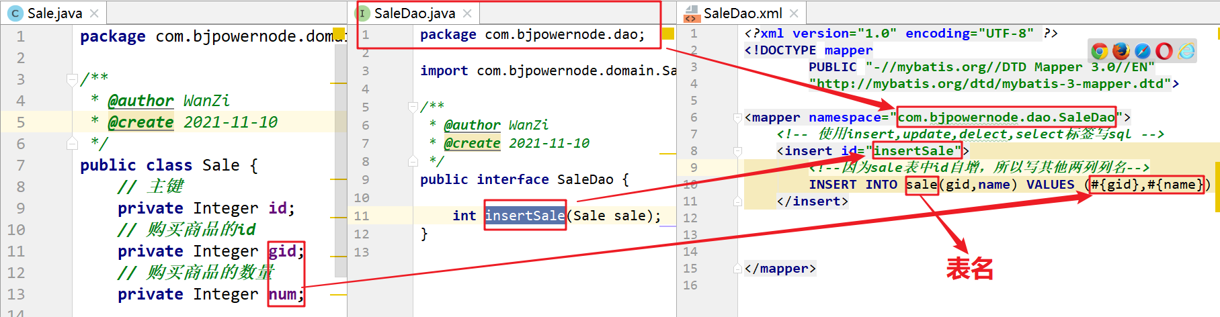Click 'INSERT INTO' keywords in SaleDao.xml
Image resolution: width=1220 pixels, height=317 pixels.
(853, 185)
